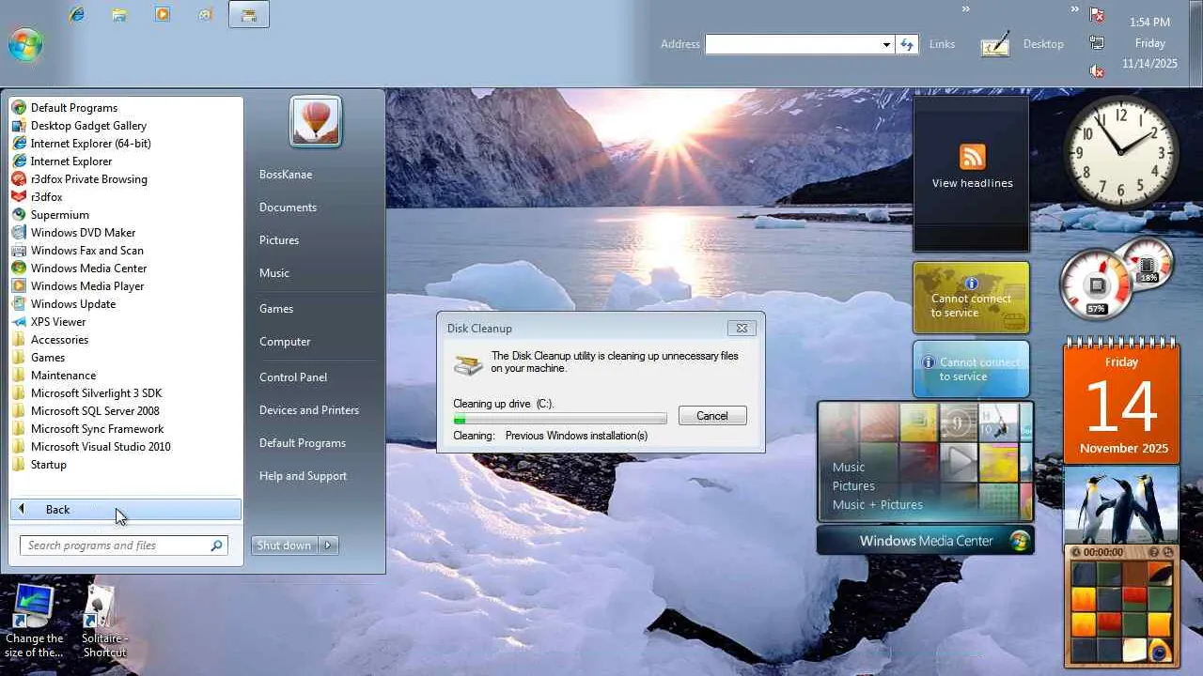Click the Windows DVD Maker icon
1203x676 pixels.
19,233
